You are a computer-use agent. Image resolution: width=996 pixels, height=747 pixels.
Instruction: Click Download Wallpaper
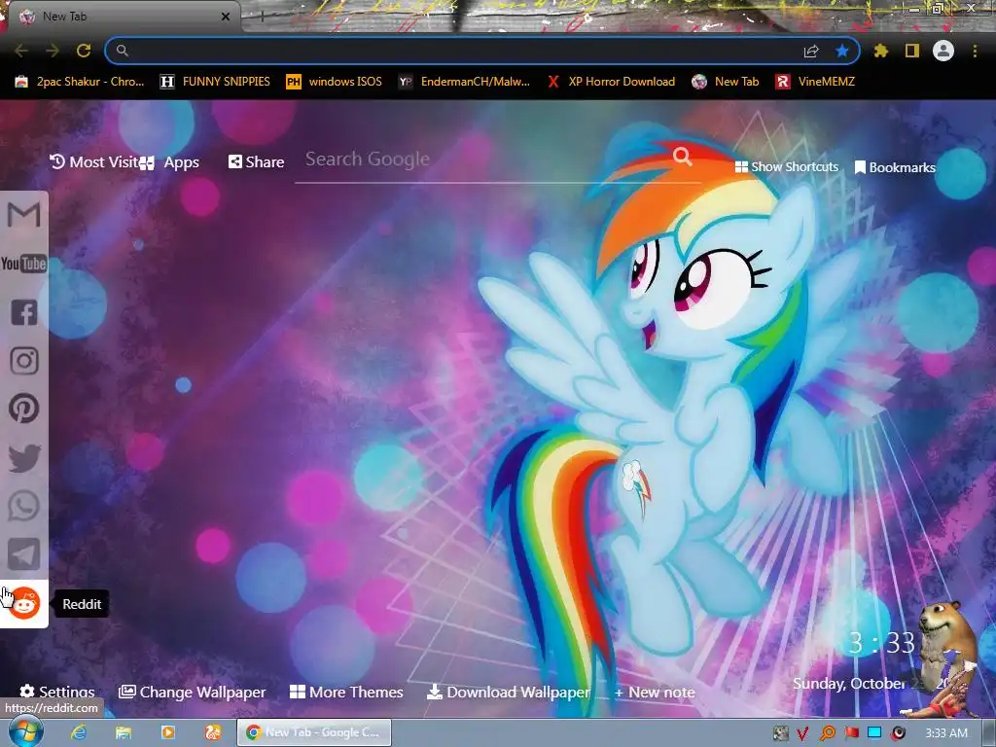coord(508,692)
